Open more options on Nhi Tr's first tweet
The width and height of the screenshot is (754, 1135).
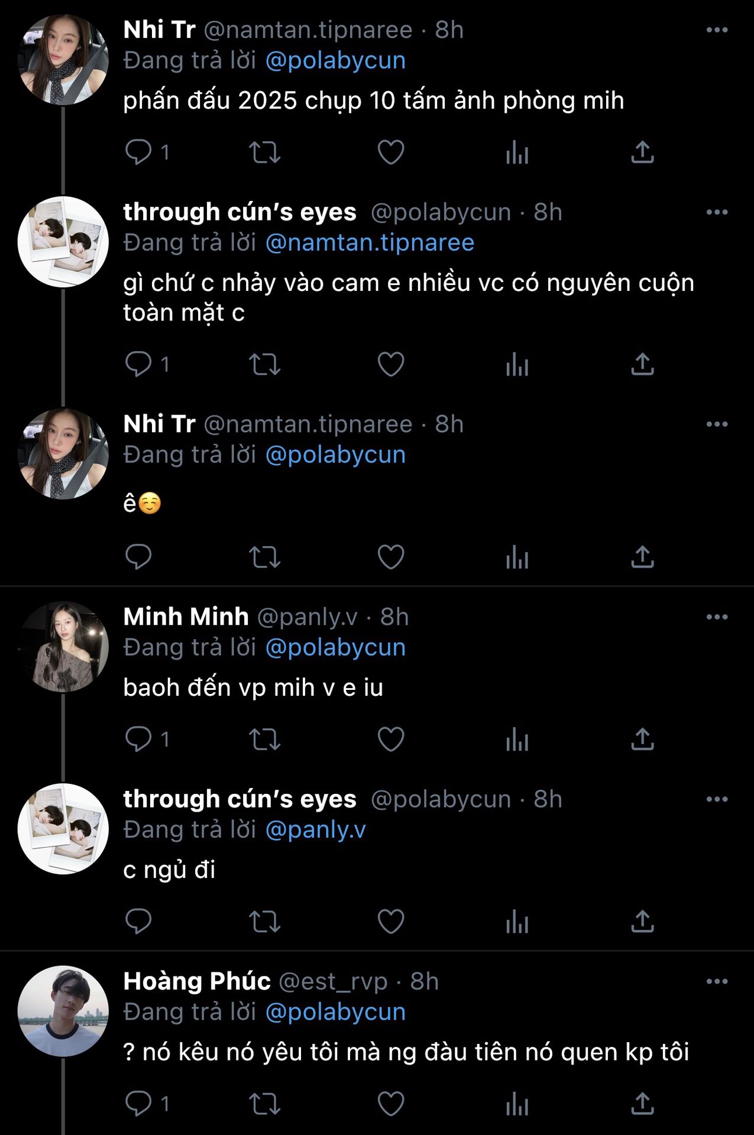point(717,30)
